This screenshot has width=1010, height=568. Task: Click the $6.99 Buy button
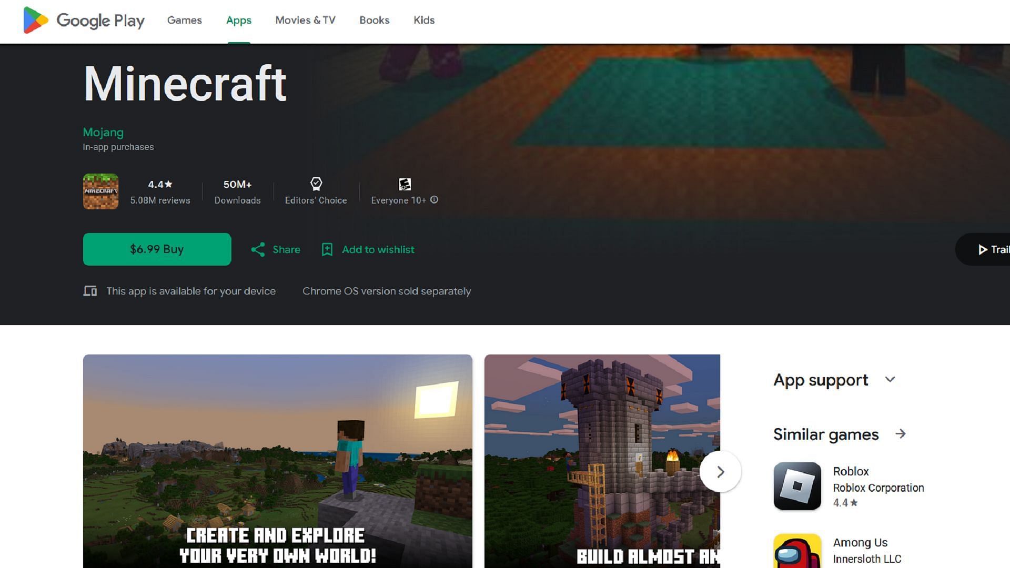(157, 249)
